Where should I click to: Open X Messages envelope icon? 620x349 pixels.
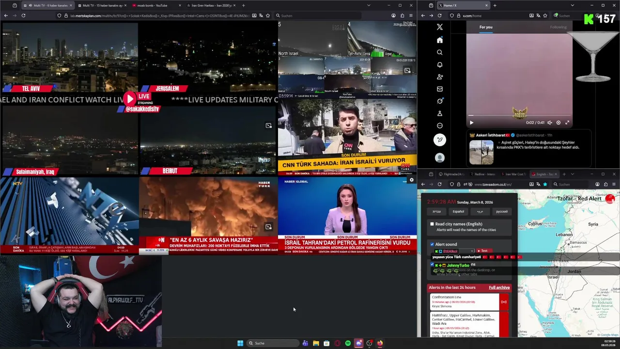tap(440, 89)
